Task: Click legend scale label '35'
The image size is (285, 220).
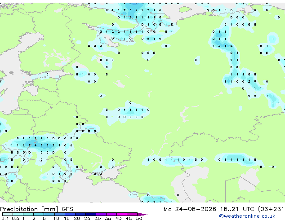Action: point(108,218)
